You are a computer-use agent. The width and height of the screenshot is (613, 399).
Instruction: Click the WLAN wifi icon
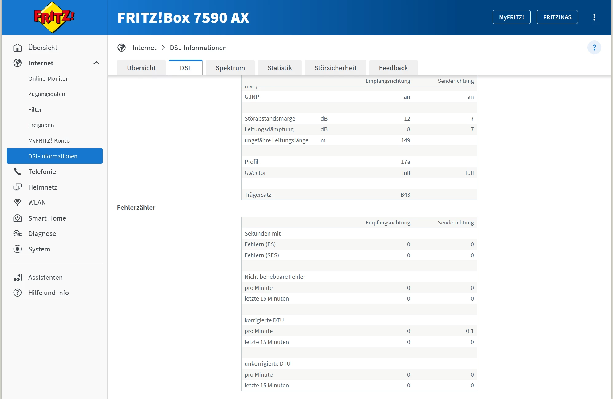[18, 202]
